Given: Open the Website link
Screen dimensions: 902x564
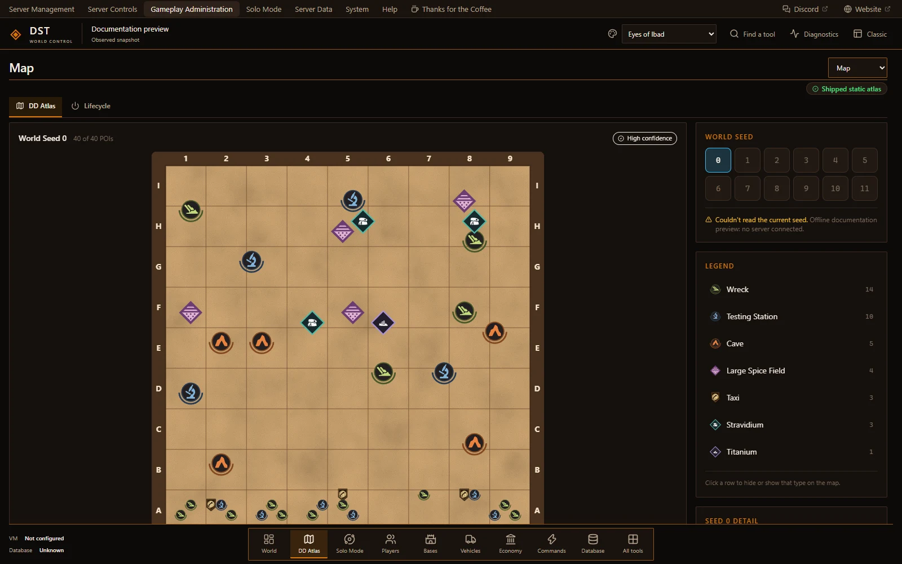Looking at the screenshot, I should point(867,9).
